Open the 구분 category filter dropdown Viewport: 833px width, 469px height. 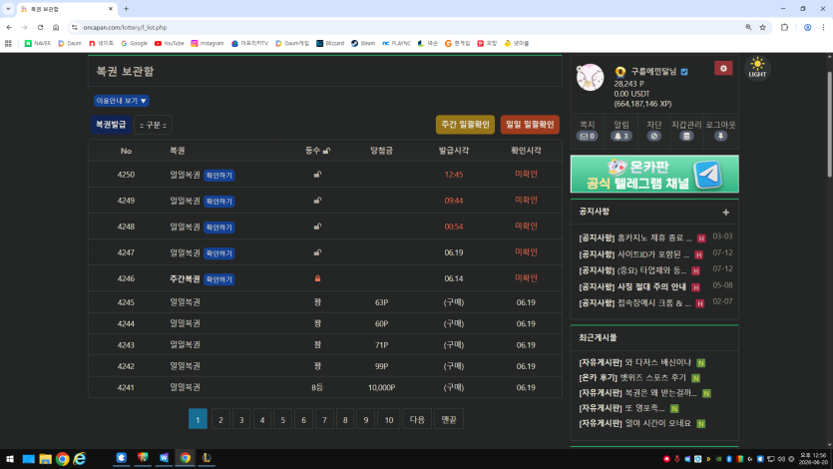click(153, 125)
